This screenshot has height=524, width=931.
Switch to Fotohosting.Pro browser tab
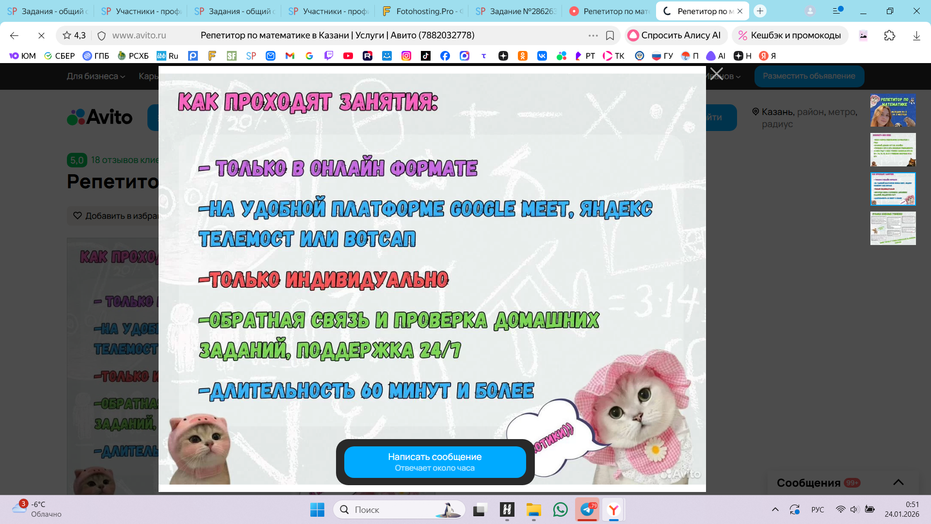pyautogui.click(x=422, y=11)
